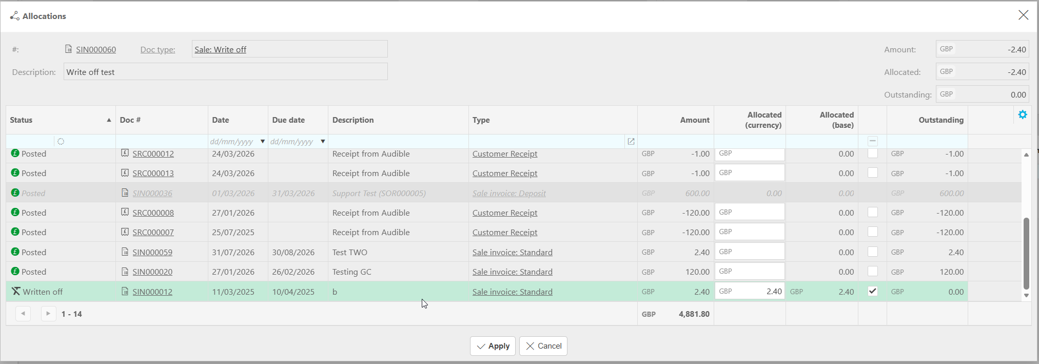1039x364 pixels.
Task: Open the Due date filter dropdown arrow
Action: click(x=323, y=141)
